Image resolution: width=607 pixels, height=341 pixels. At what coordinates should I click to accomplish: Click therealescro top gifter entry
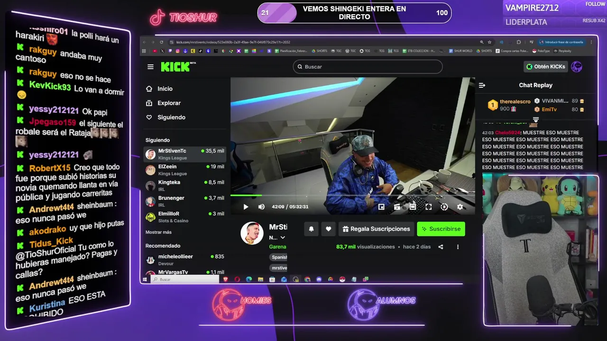click(509, 105)
